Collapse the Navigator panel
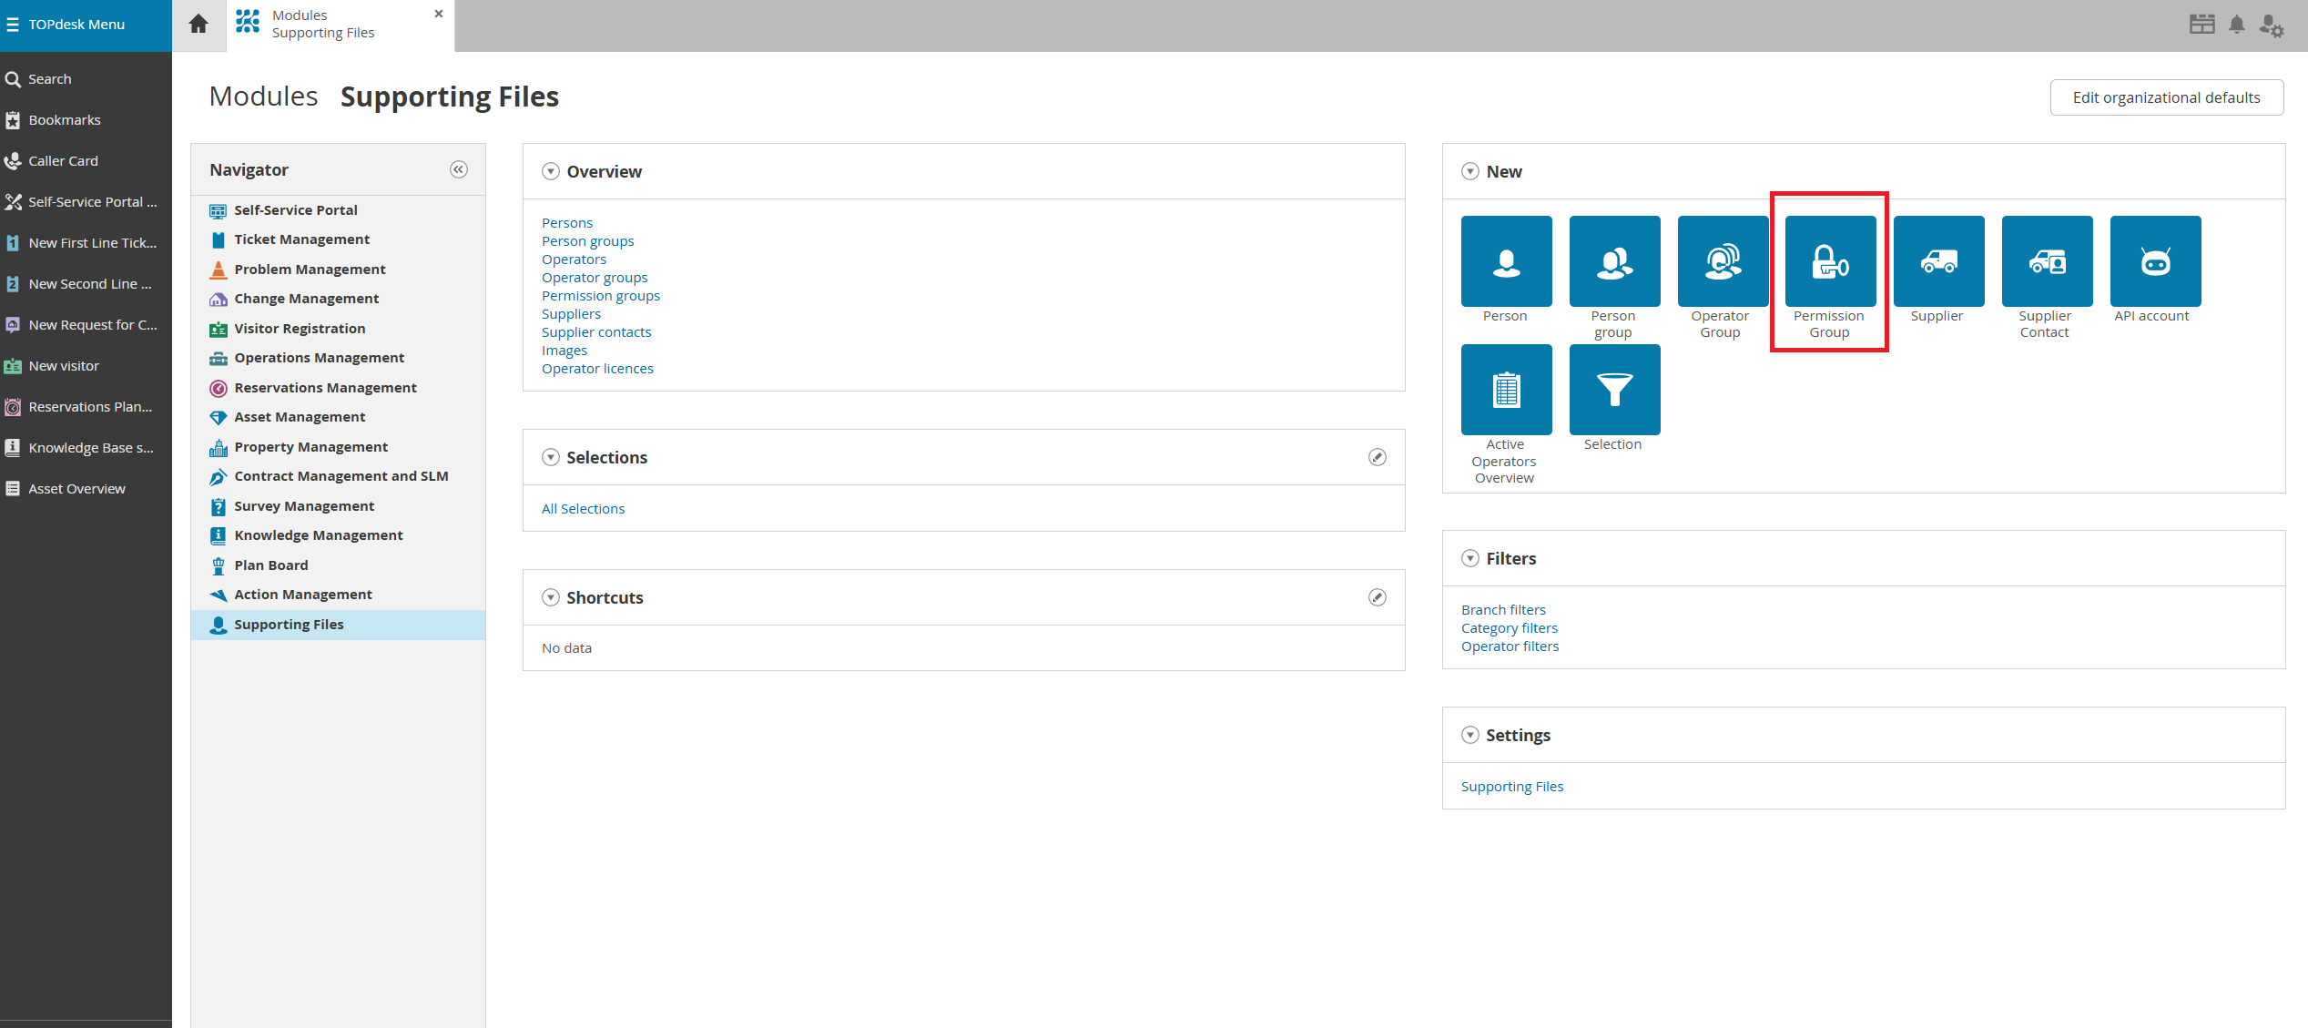 click(x=459, y=169)
